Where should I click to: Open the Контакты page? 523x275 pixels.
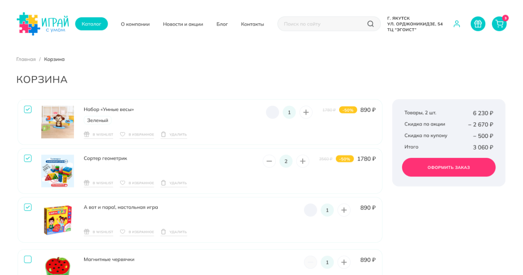coord(253,24)
